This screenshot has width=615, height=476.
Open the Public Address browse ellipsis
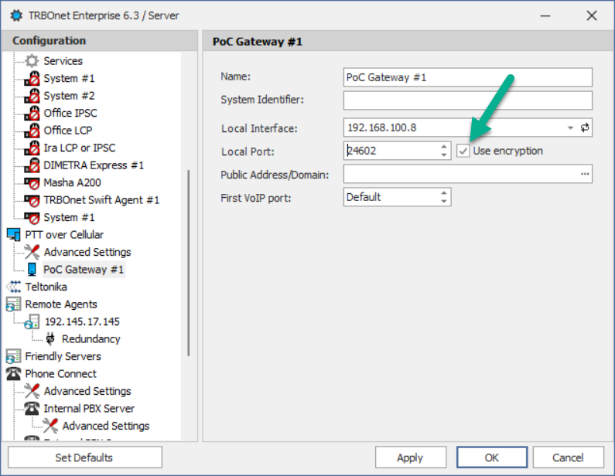(x=585, y=174)
